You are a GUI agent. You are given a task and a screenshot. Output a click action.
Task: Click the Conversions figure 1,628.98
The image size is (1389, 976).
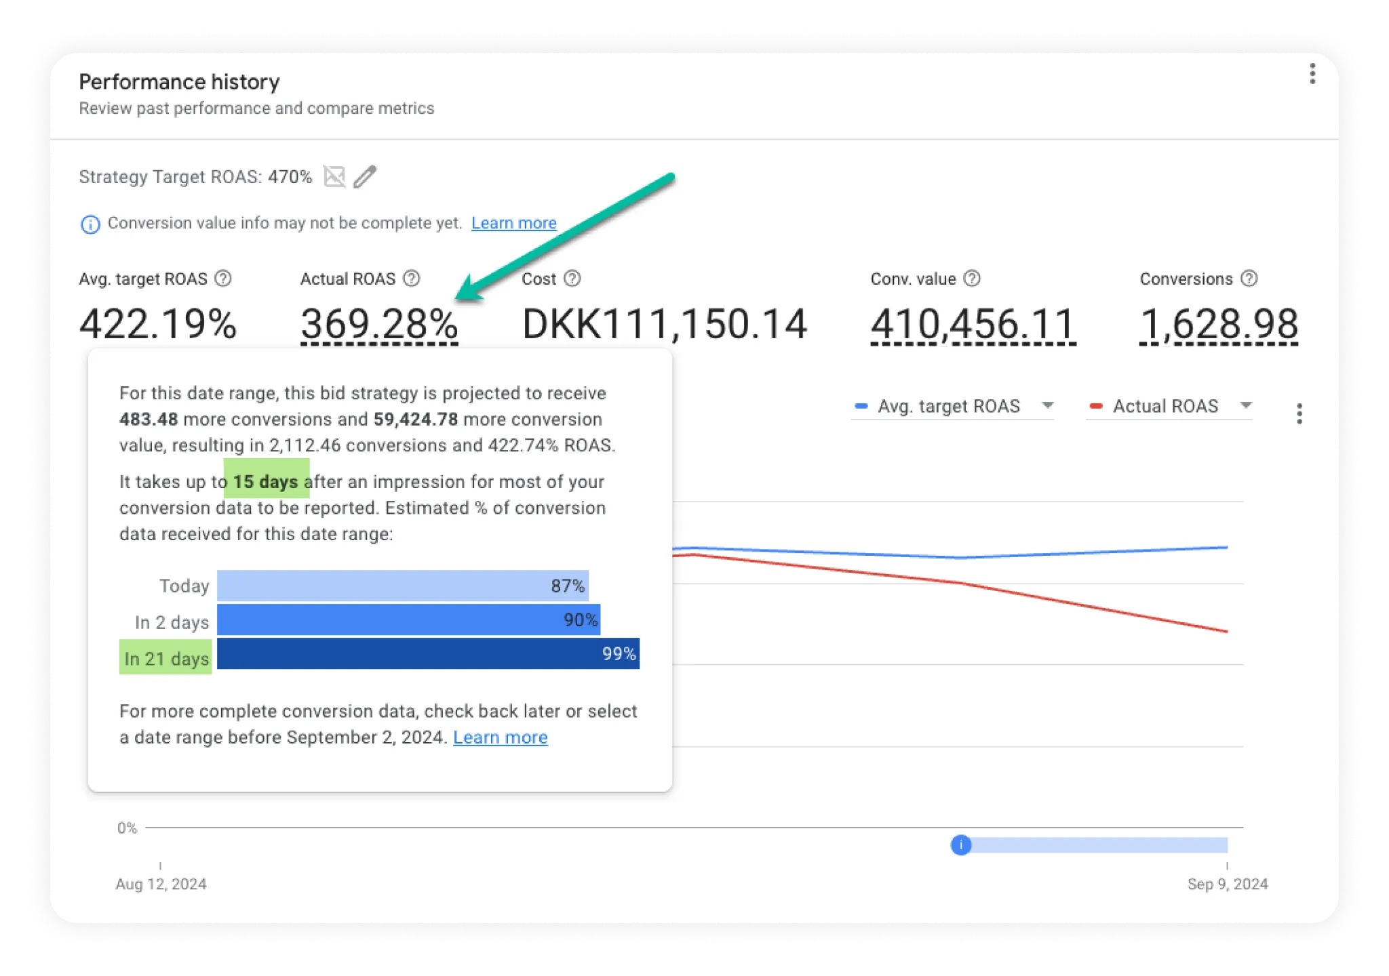tap(1218, 324)
